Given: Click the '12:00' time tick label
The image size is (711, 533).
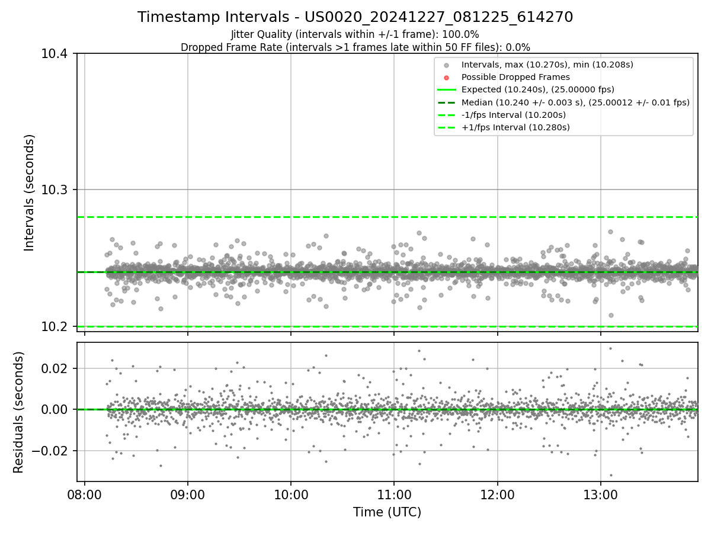Looking at the screenshot, I should click(x=497, y=495).
